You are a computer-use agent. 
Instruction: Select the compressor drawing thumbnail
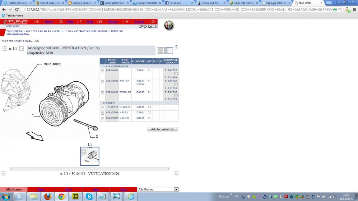pos(90,156)
